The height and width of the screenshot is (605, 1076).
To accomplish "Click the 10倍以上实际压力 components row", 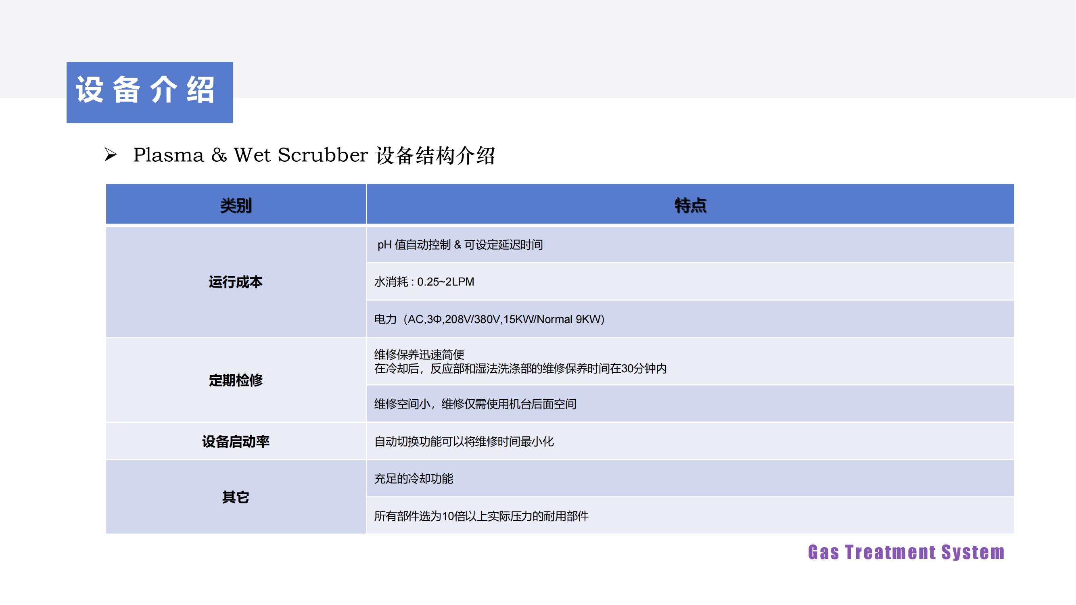I will (x=481, y=517).
